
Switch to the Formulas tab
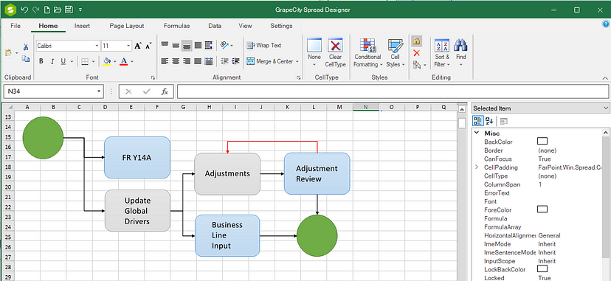tap(176, 26)
